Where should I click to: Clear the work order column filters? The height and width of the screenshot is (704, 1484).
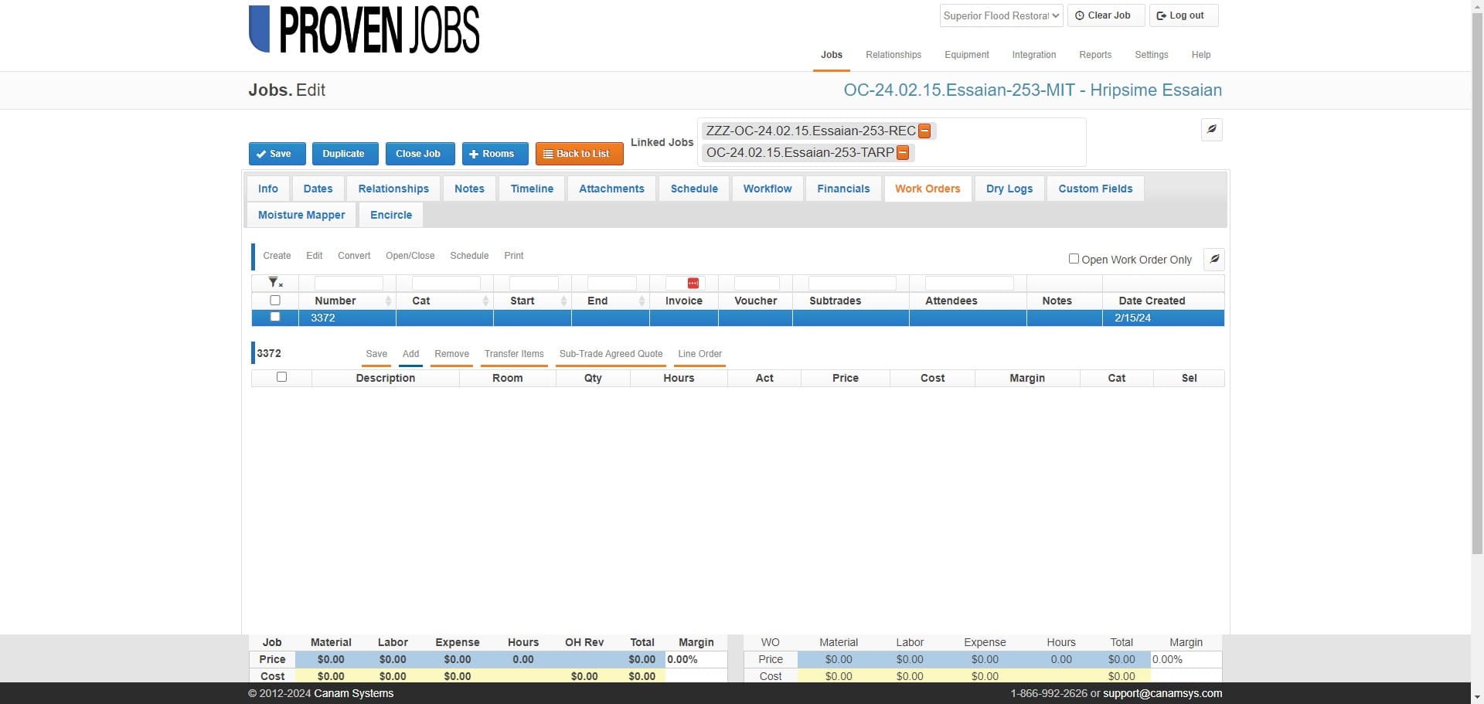tap(274, 282)
